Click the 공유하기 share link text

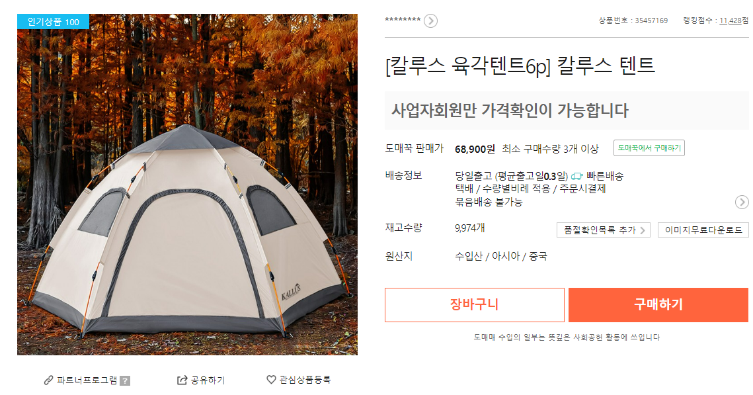(x=208, y=380)
